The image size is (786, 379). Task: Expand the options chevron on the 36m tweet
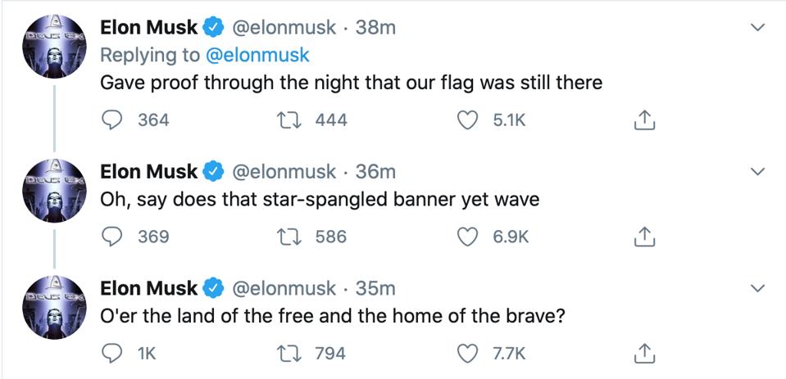pyautogui.click(x=758, y=172)
